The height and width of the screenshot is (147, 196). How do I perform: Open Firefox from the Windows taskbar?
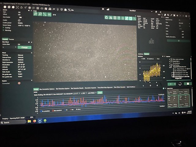[34, 121]
